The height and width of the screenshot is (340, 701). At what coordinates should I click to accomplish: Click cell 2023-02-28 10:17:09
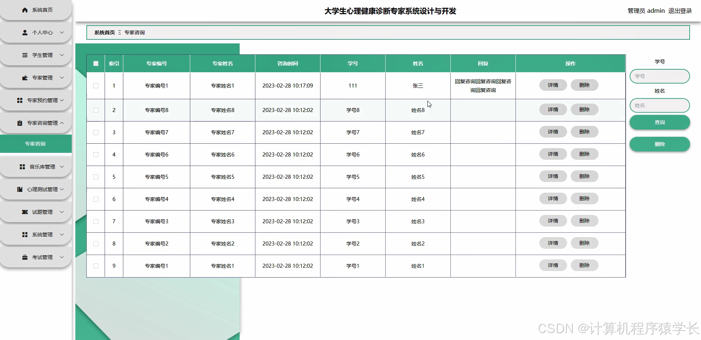pos(288,86)
